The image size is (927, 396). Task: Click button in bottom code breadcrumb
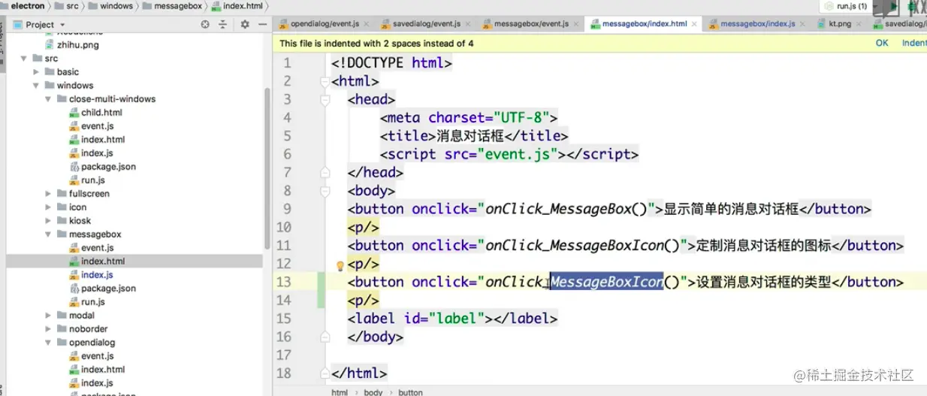[x=410, y=392]
